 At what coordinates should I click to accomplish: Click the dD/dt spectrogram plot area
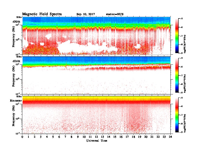(96, 75)
